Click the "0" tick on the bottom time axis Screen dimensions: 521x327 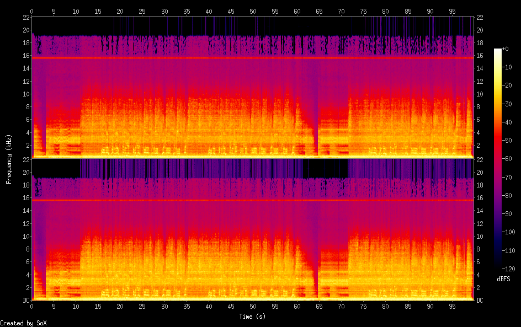[x=31, y=306]
